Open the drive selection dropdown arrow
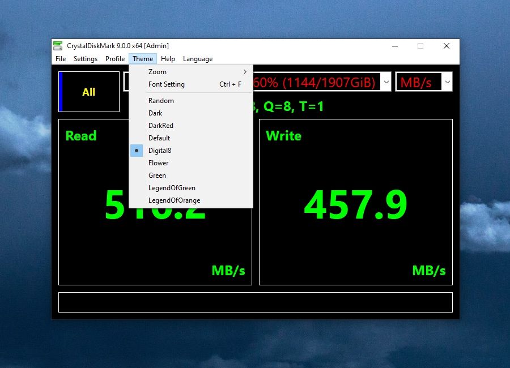This screenshot has height=368, width=510. [386, 82]
